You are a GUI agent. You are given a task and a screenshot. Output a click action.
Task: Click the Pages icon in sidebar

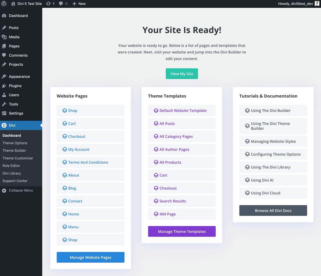pyautogui.click(x=4, y=46)
